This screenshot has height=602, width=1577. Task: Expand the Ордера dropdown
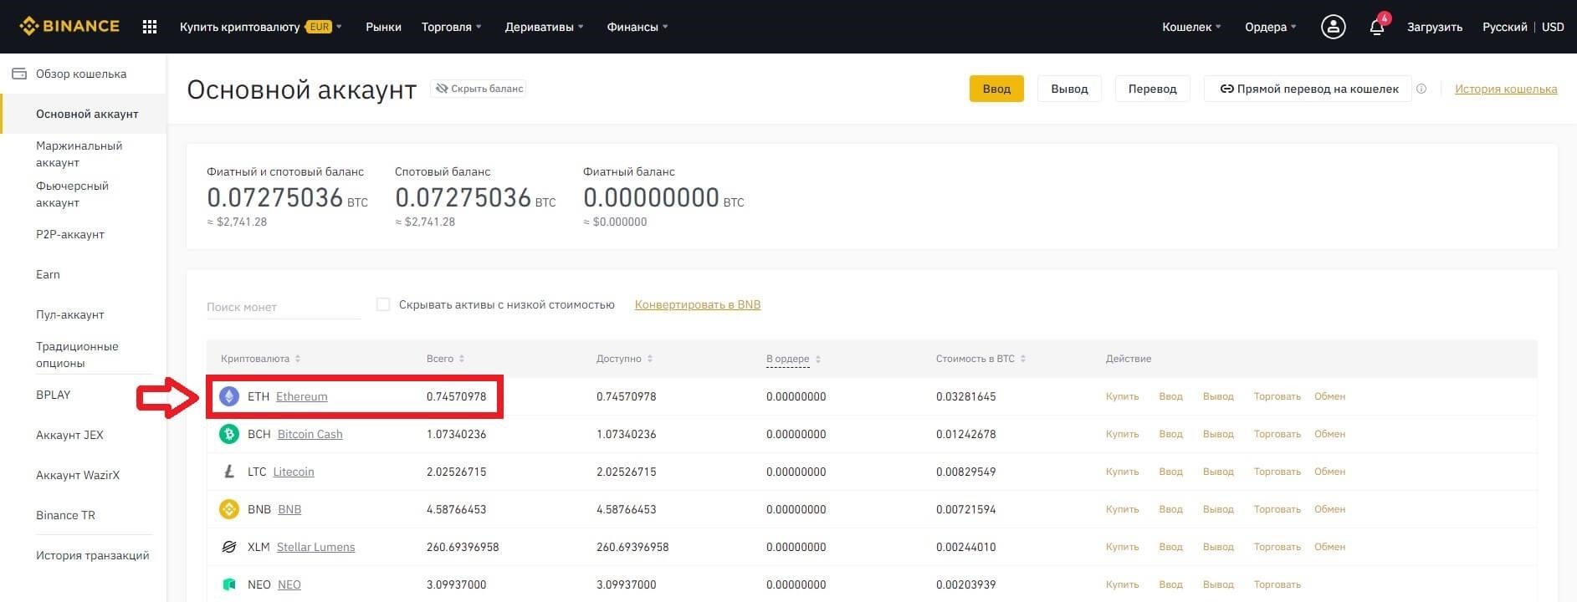click(x=1270, y=27)
